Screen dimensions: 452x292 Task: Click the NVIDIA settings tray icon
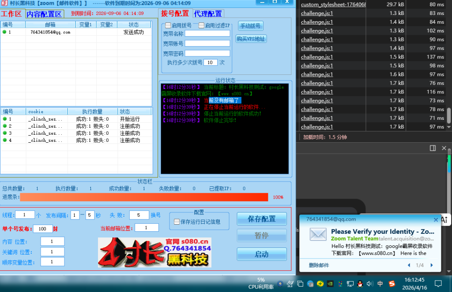click(x=330, y=284)
